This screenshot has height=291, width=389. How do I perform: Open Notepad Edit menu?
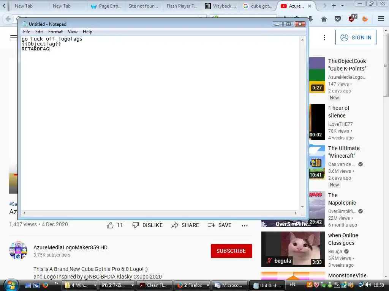[39, 32]
